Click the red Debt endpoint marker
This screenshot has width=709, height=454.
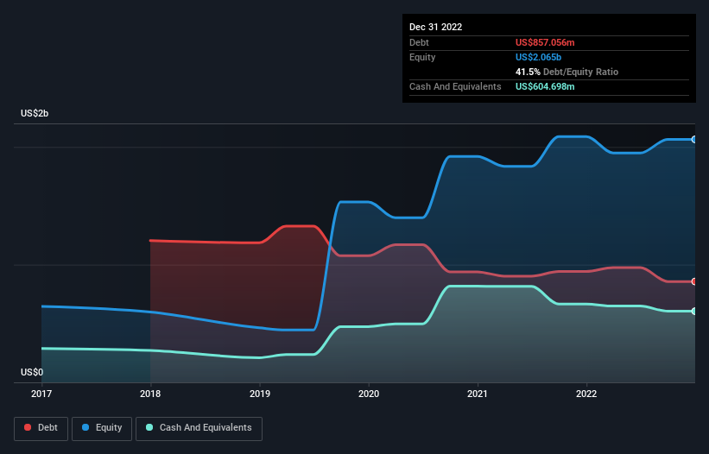point(694,281)
